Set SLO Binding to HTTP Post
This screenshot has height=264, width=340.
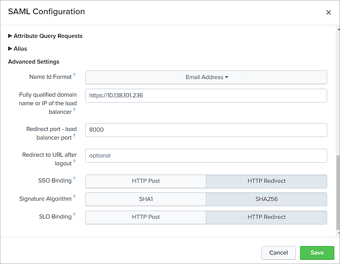(146, 217)
